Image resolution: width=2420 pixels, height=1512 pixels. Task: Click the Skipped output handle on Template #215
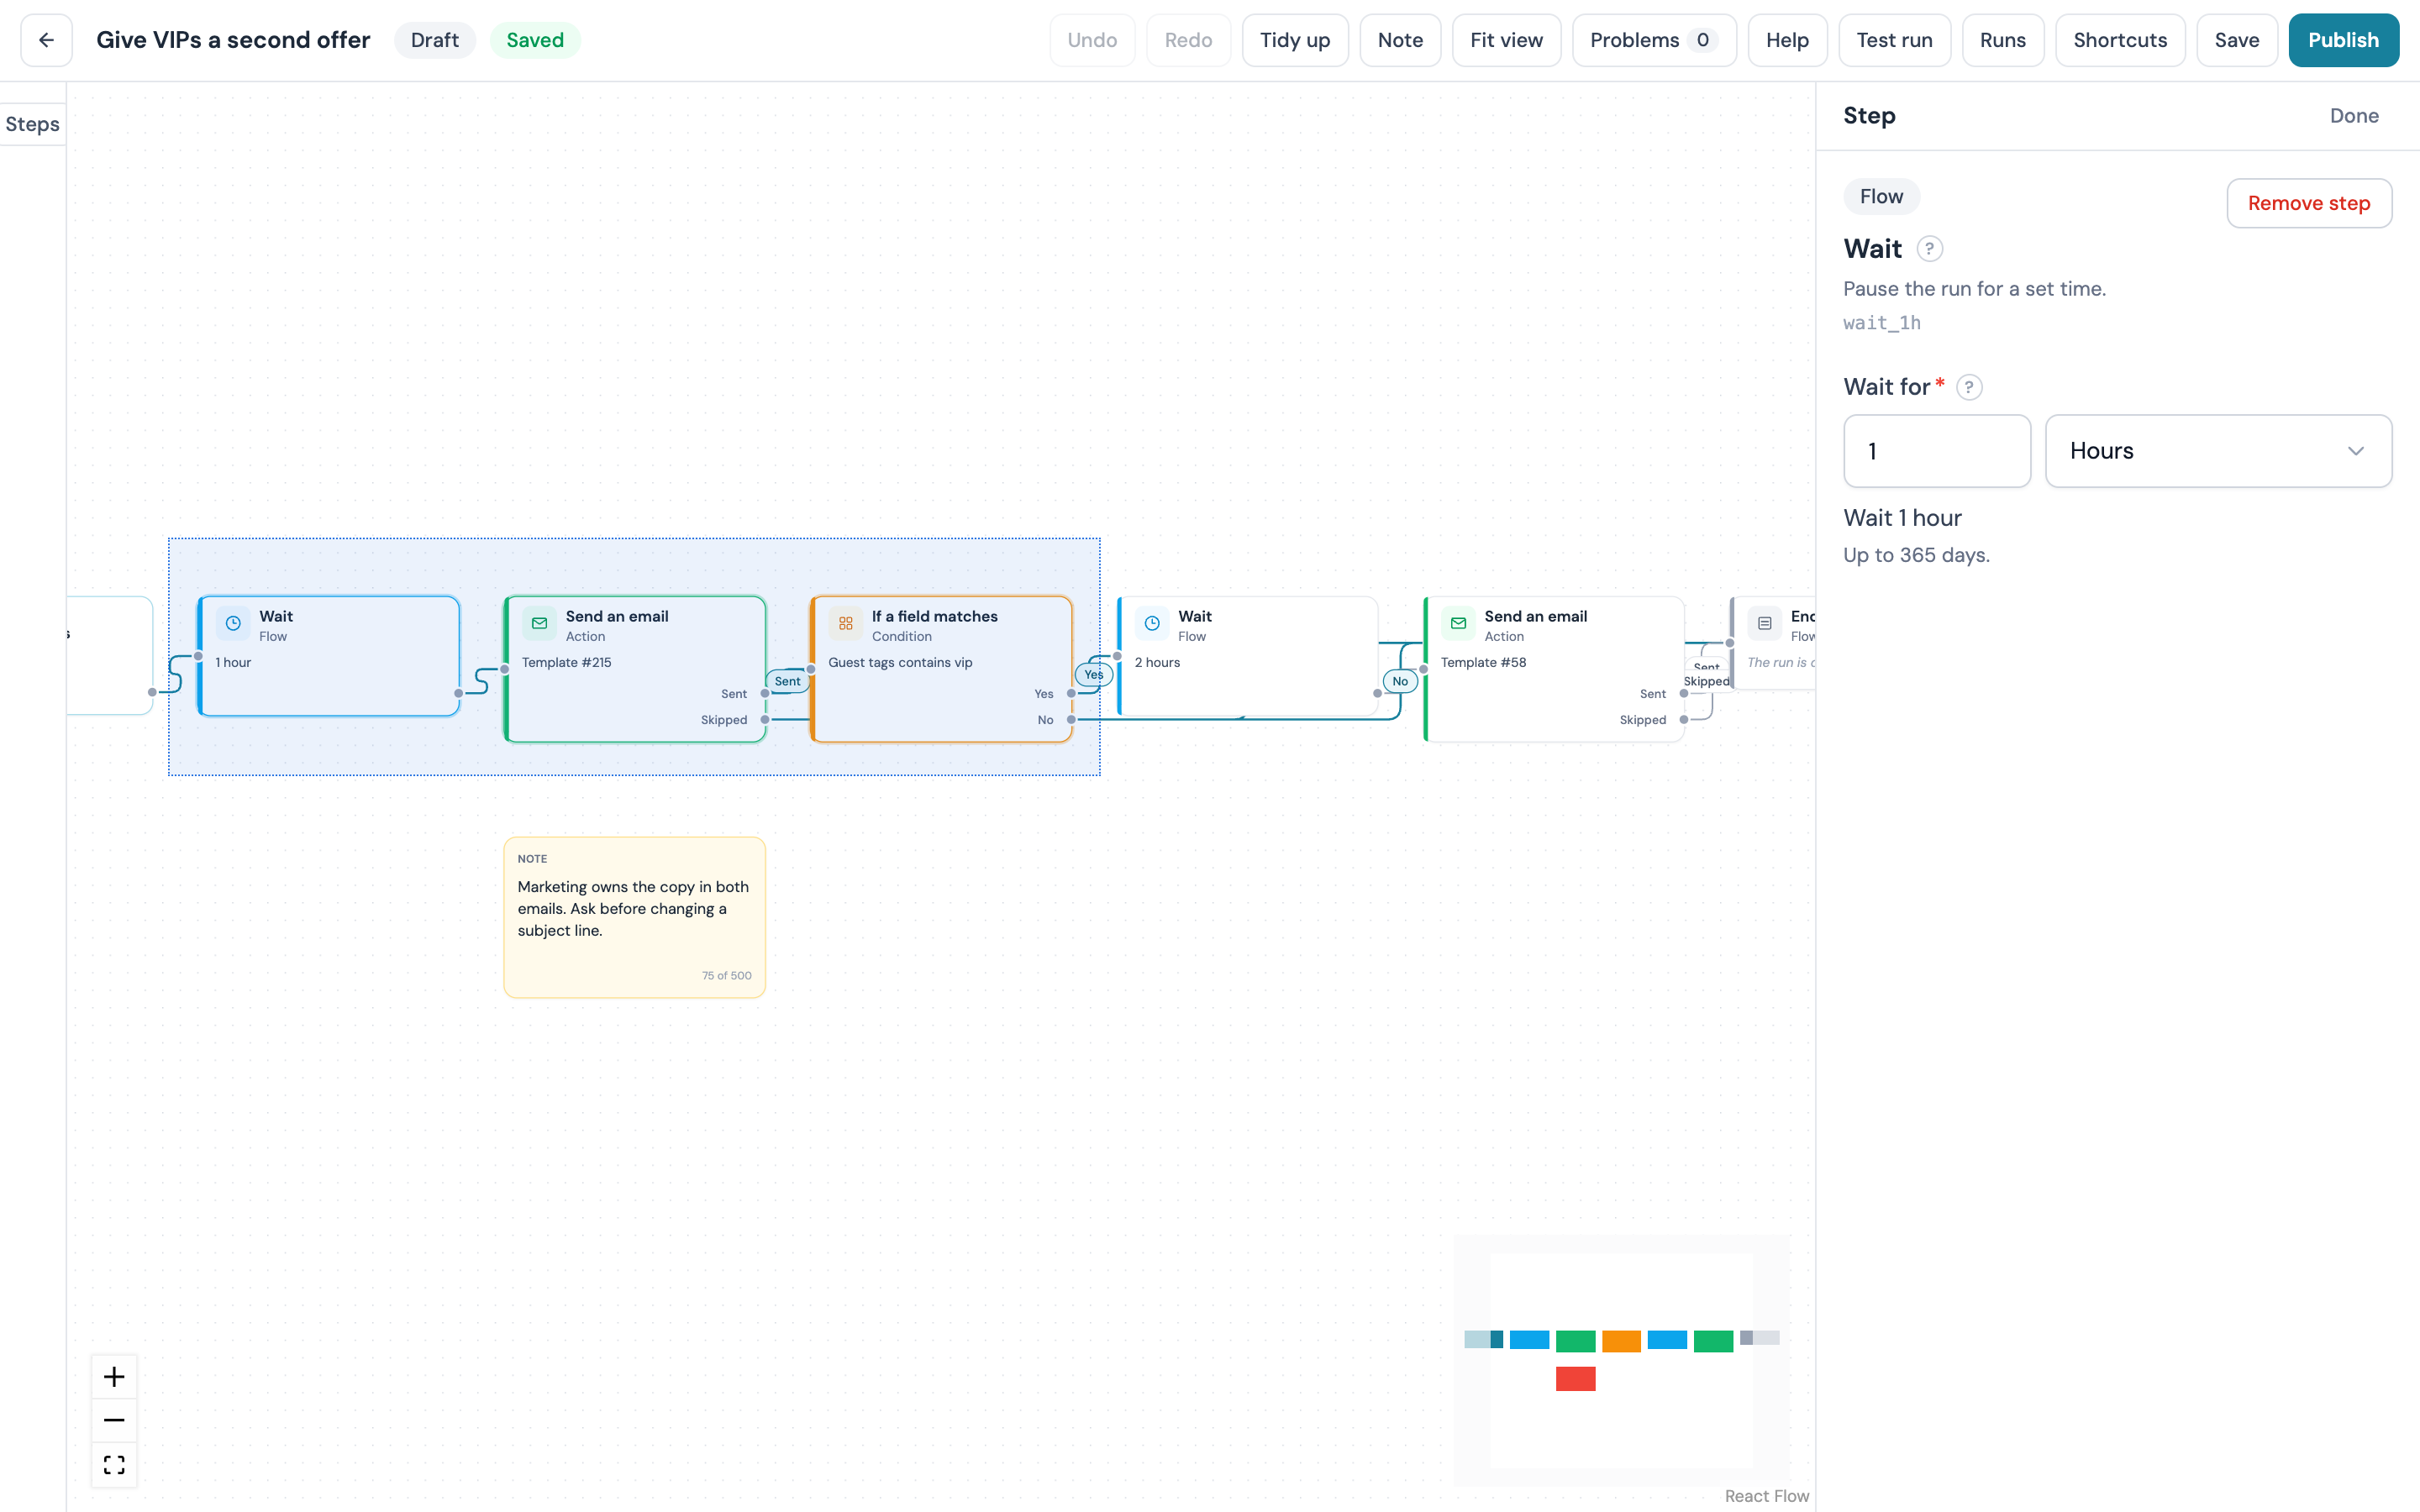765,720
